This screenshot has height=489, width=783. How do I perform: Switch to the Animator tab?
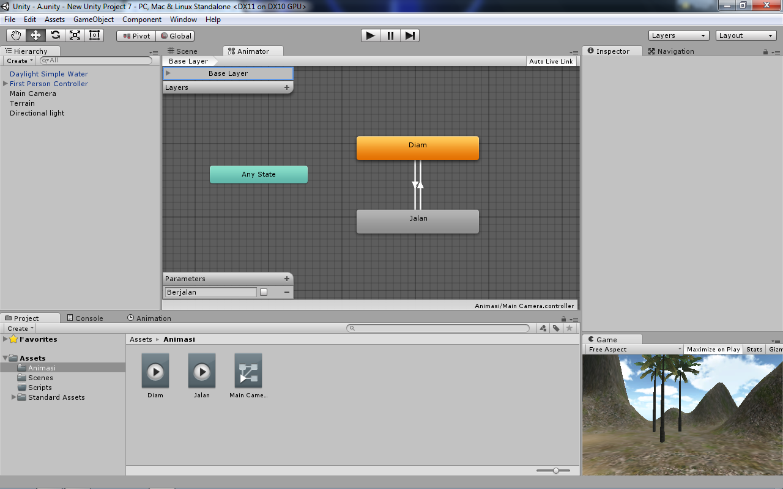tap(253, 51)
